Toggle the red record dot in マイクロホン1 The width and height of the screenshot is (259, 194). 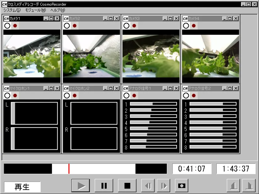(15, 95)
